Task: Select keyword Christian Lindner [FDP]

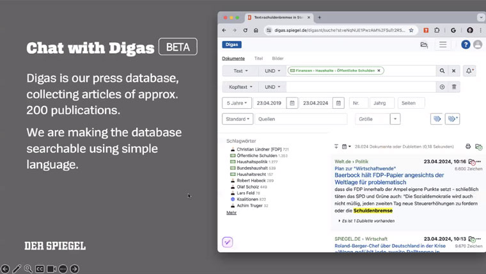Action: click(259, 149)
